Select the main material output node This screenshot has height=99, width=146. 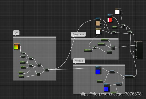(x=139, y=50)
